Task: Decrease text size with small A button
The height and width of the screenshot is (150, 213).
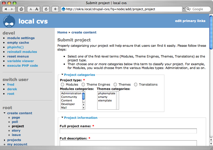Action: click(x=31, y=9)
